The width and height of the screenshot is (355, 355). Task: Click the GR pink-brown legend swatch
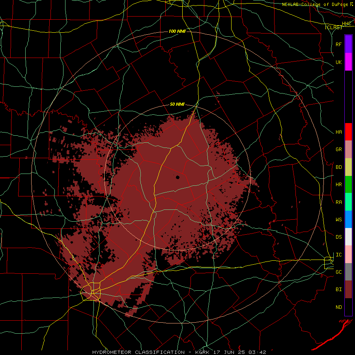tap(348, 149)
